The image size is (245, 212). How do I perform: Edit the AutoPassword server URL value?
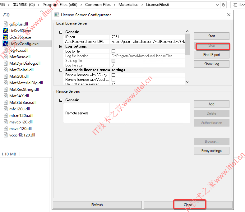(147, 42)
